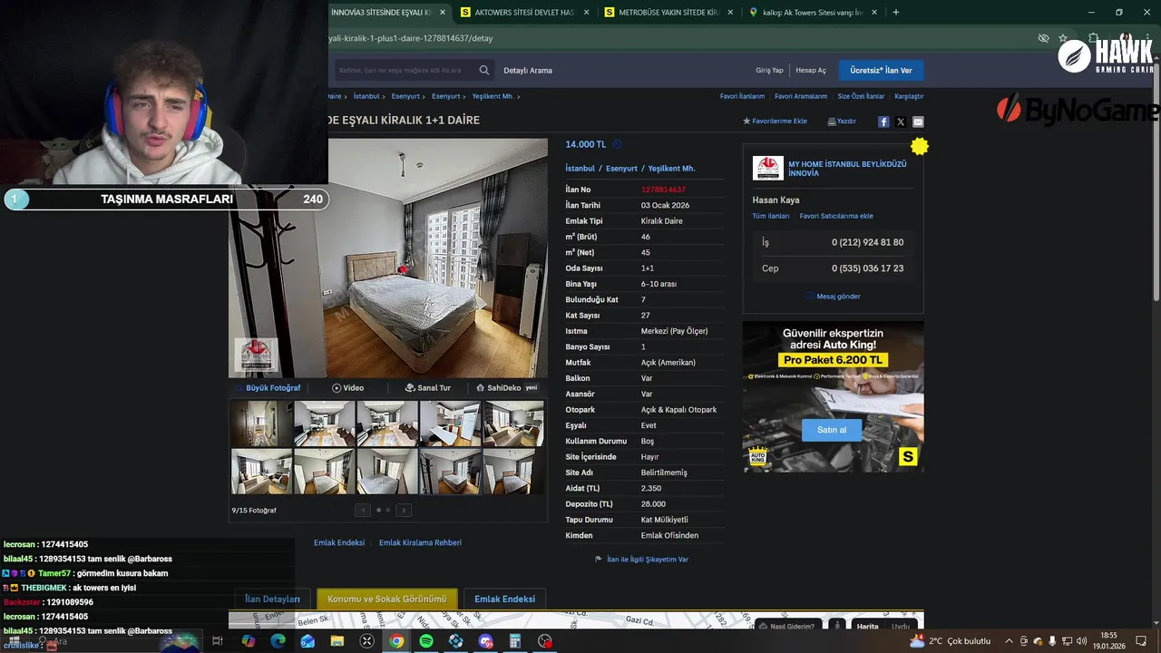Open Task View in the taskbar
Screen dimensions: 1161x653
218,641
